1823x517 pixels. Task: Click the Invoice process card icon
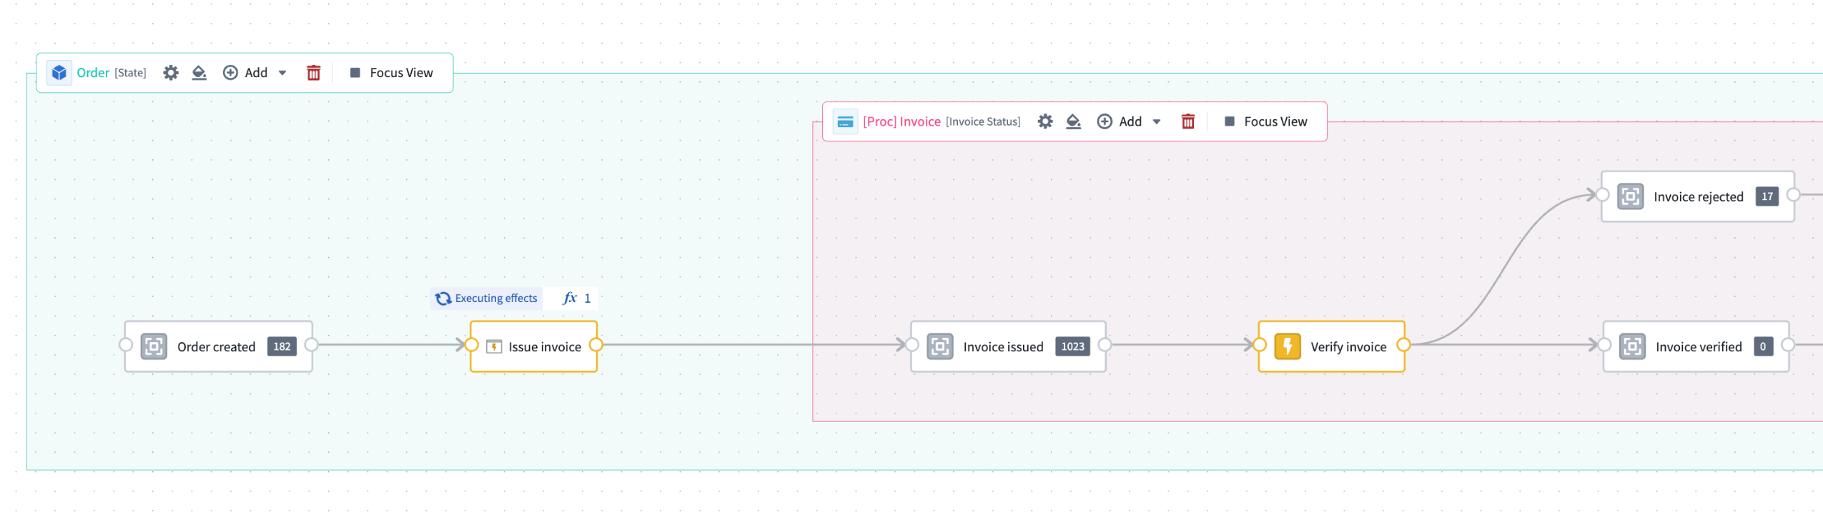(845, 121)
